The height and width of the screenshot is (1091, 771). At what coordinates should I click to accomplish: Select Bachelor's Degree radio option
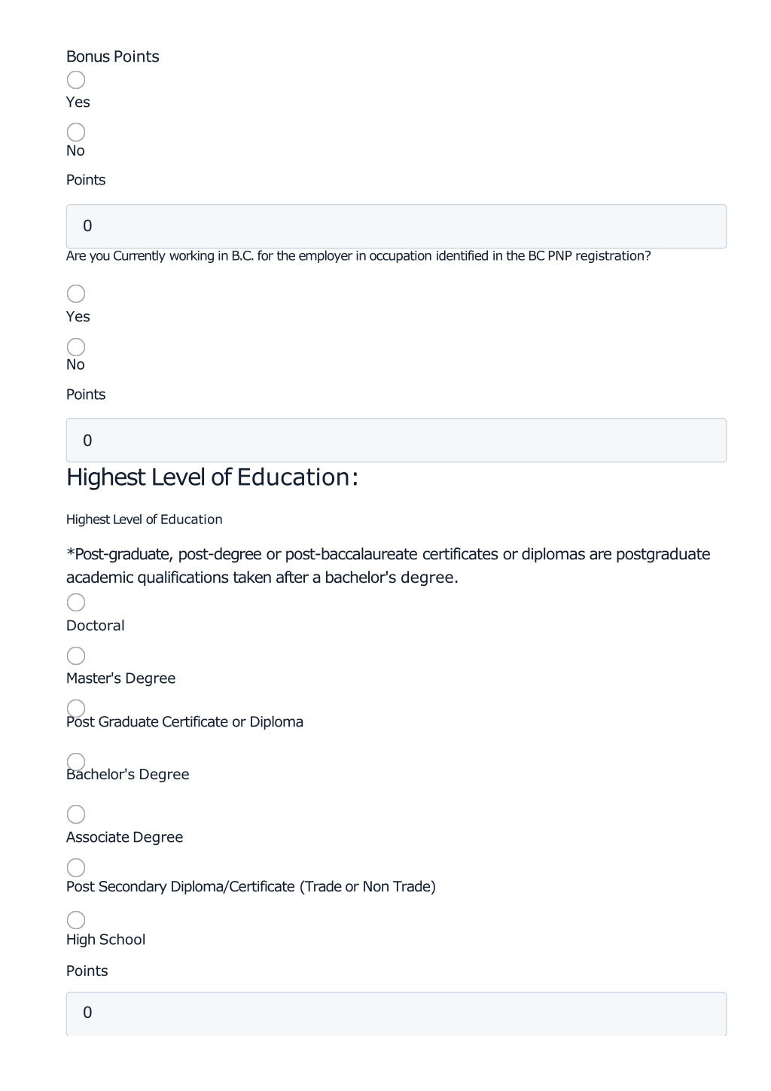pyautogui.click(x=76, y=762)
